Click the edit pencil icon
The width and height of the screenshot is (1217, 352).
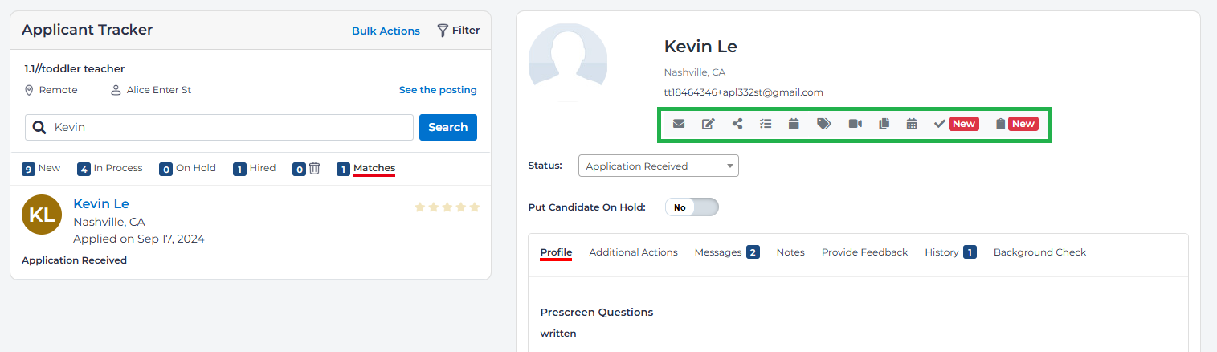point(708,124)
